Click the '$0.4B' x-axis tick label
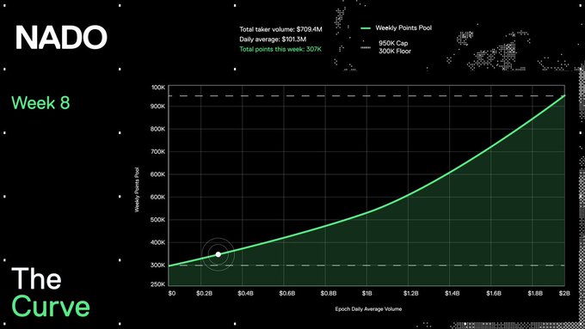 [245, 294]
